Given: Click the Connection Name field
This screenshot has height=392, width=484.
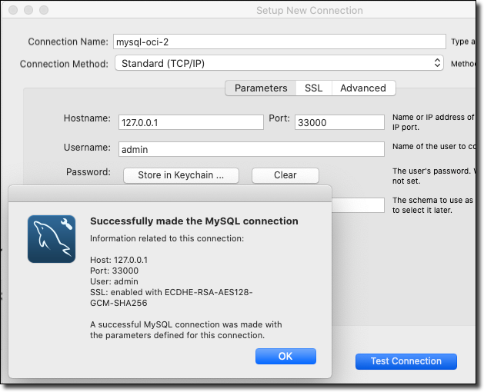Looking at the screenshot, I should 279,42.
